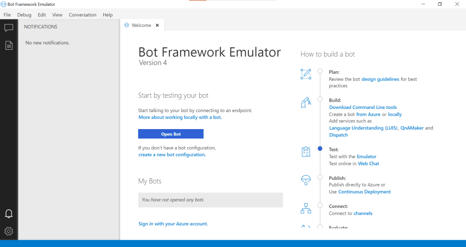Open the locally link under Build
Screen dimensions: 466x247
[395, 114]
